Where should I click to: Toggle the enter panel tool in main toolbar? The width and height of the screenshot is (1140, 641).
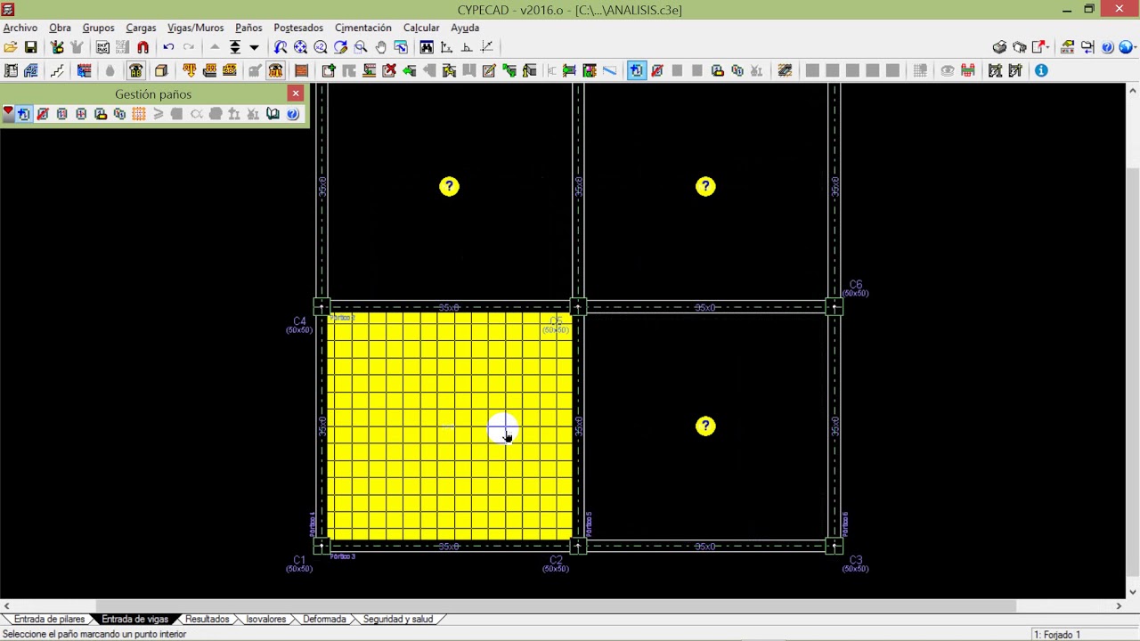coord(636,70)
